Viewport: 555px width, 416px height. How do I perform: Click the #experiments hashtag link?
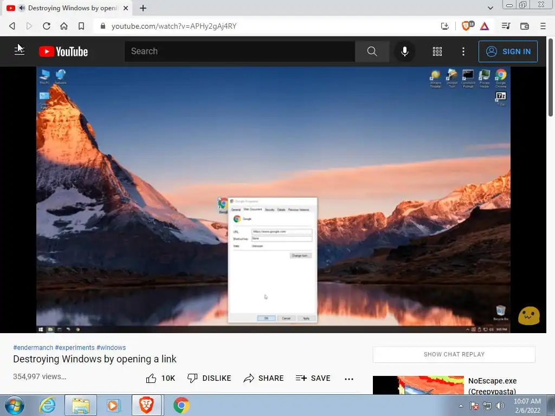(75, 347)
